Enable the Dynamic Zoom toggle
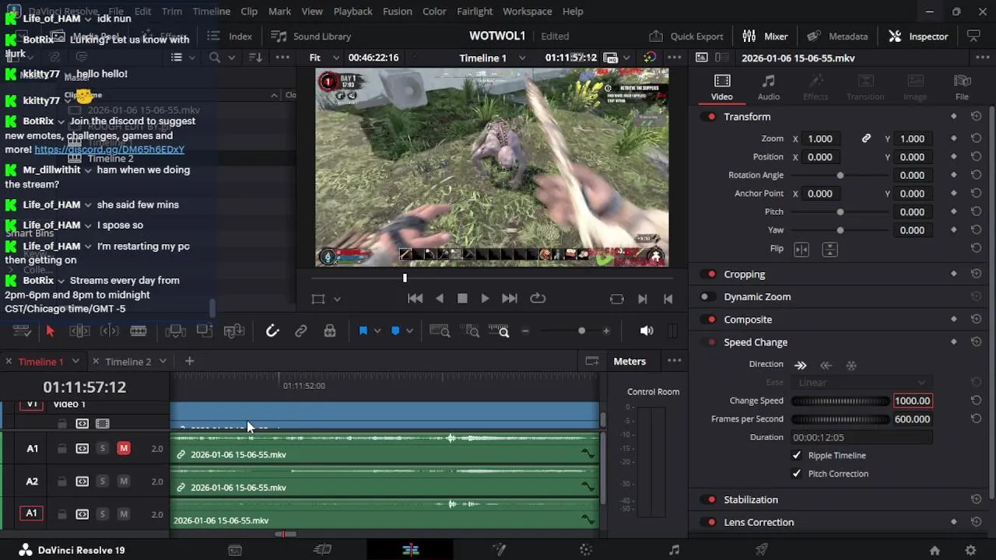This screenshot has height=560, width=996. pos(707,297)
